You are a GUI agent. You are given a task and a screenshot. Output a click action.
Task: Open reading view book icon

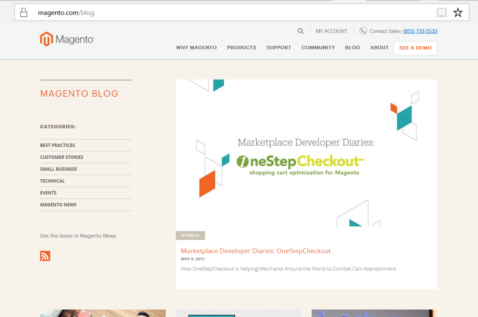click(x=441, y=13)
